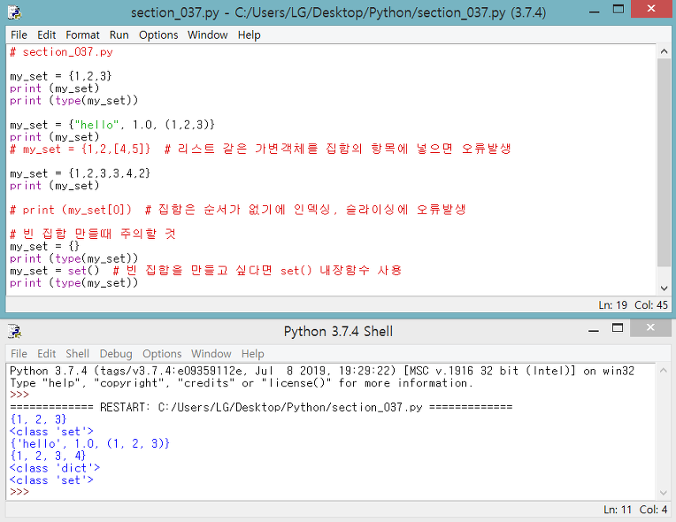676x522 pixels.
Task: Maximize the section_037.py editor window
Action: pos(618,10)
